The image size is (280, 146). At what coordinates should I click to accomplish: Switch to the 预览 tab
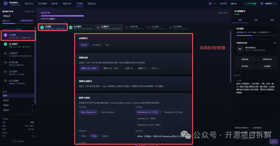272,20
